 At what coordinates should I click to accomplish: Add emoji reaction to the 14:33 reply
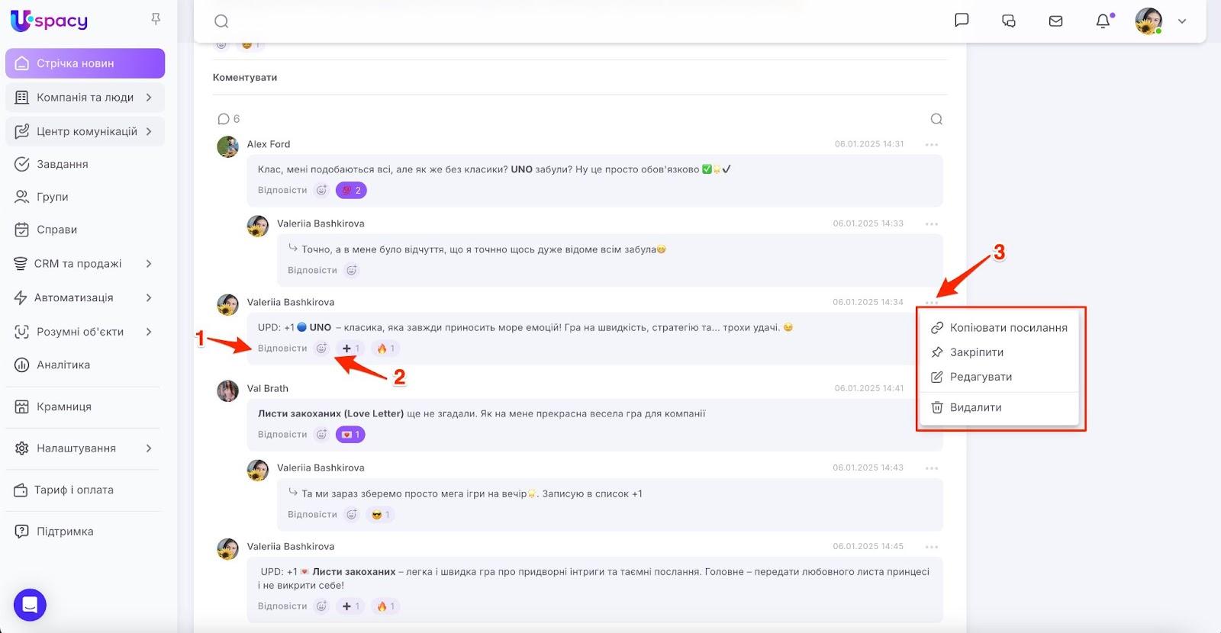(x=352, y=270)
